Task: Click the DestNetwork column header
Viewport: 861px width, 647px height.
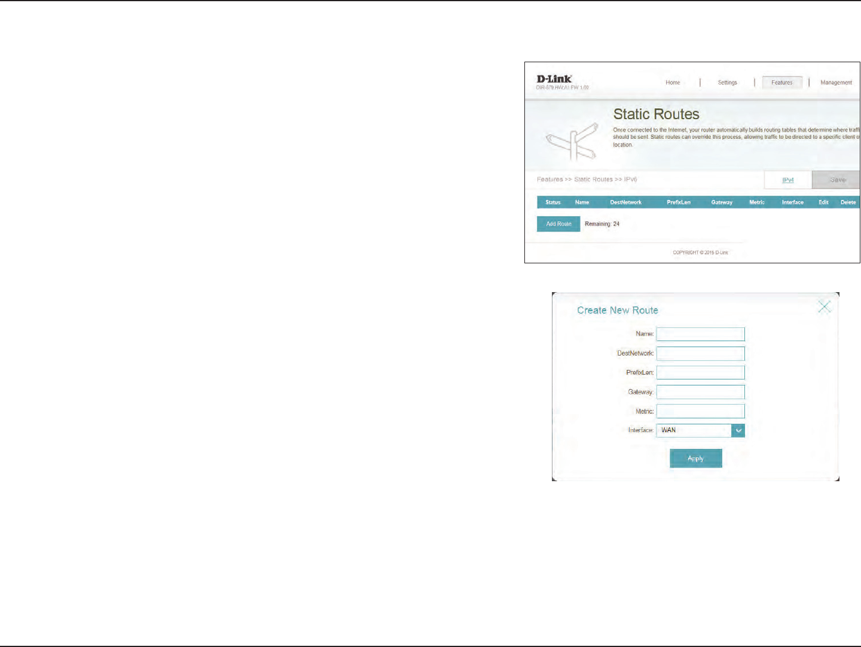Action: (625, 202)
